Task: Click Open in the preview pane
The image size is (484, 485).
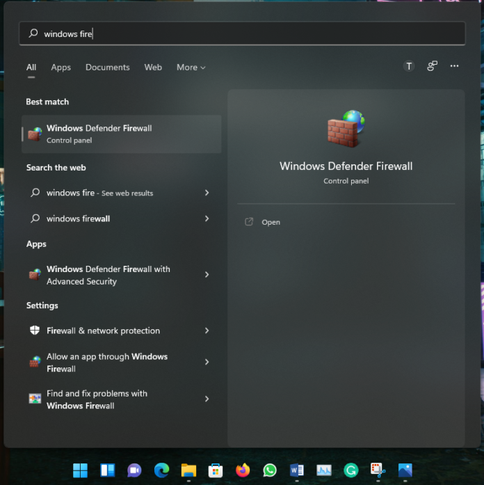Action: (x=271, y=222)
